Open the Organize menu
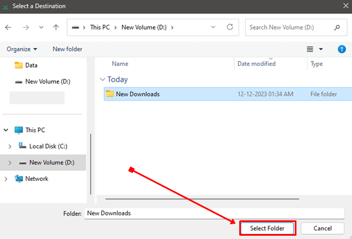Viewport: 352px width, 239px height. (x=22, y=49)
